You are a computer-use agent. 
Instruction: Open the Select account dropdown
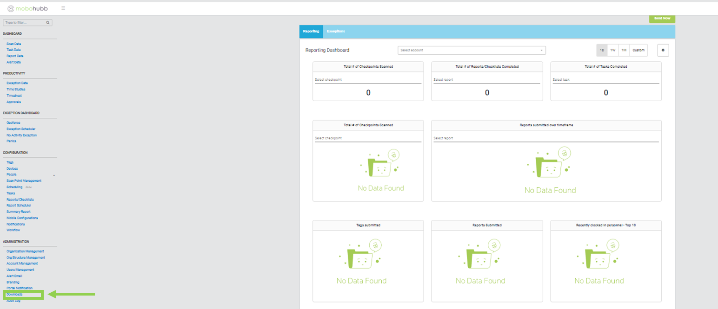(471, 50)
